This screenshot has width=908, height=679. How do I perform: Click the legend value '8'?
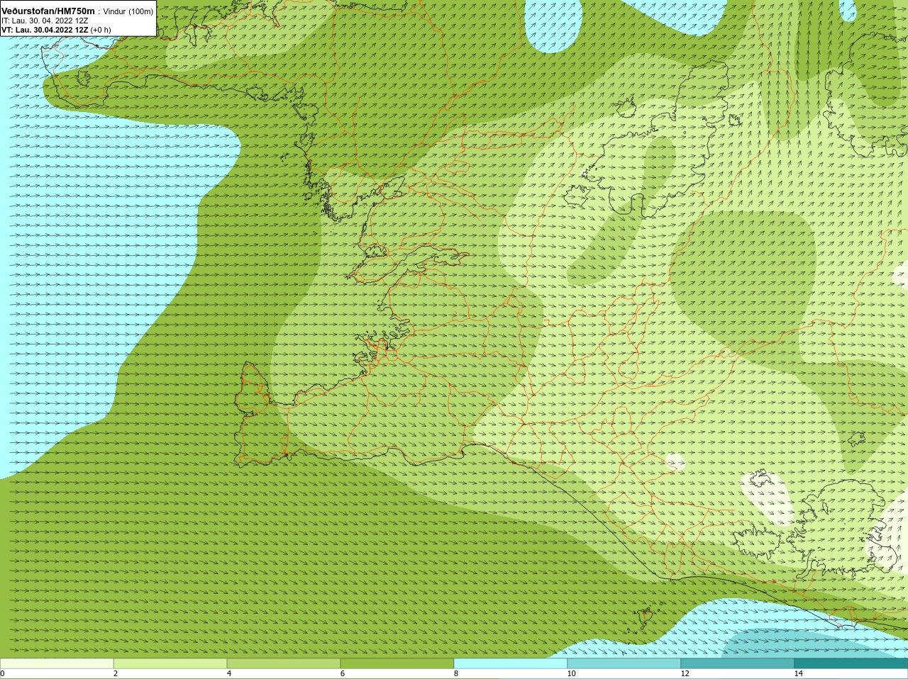pos(456,673)
